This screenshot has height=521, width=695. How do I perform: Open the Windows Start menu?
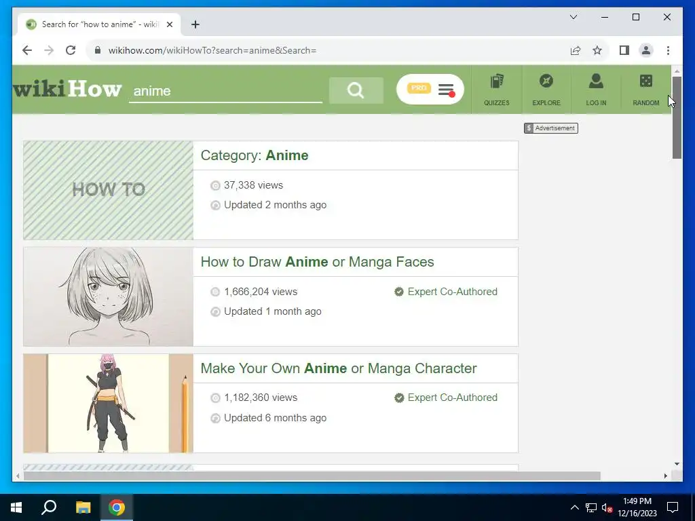(x=16, y=507)
